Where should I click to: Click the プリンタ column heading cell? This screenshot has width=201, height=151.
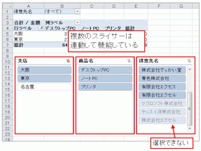click(x=114, y=28)
